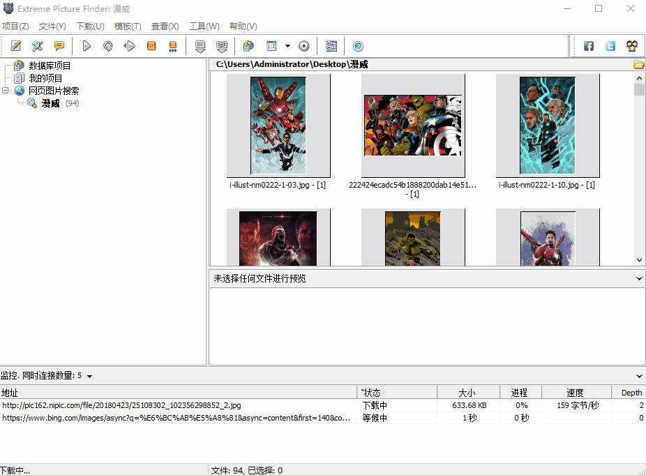Open the 项目(Z) menu

coord(15,27)
